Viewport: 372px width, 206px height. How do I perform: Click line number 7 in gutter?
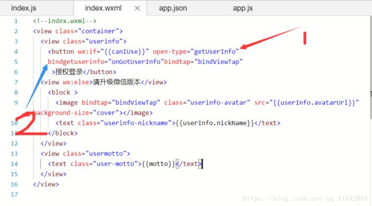tap(16, 82)
